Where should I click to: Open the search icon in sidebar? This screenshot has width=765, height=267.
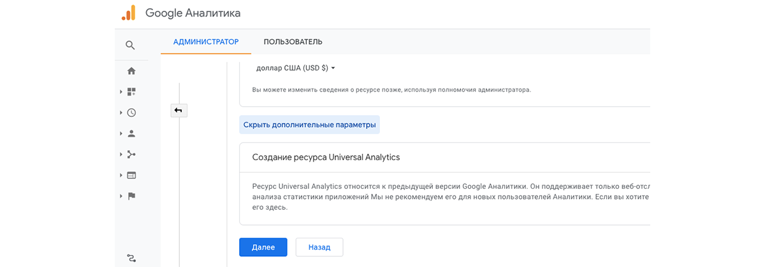pos(130,45)
